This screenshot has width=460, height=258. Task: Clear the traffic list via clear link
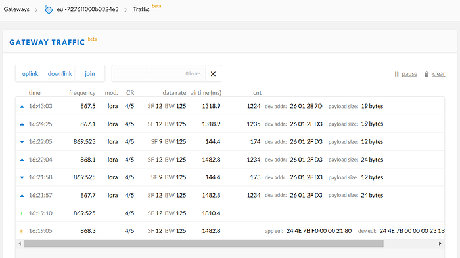coord(438,74)
